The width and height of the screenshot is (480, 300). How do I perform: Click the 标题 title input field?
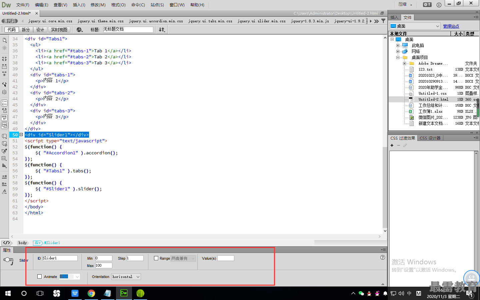[128, 30]
